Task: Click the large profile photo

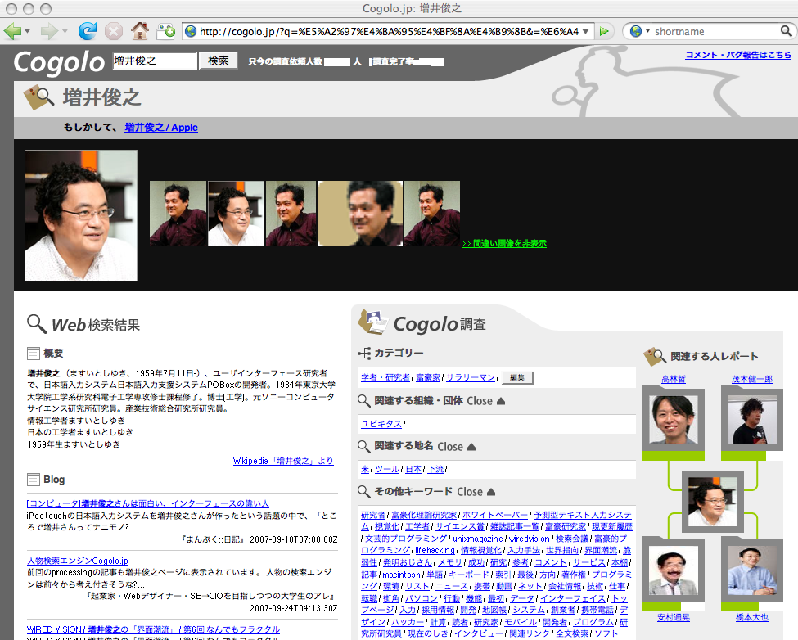Action: click(81, 214)
